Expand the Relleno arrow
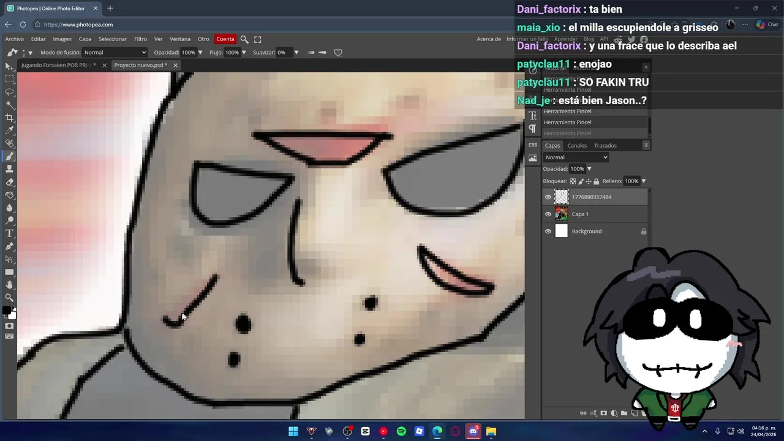 [643, 181]
